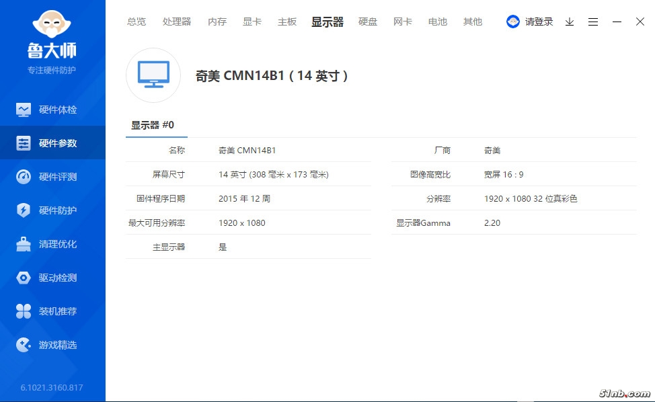
Task: Click the 屏幕尺寸 field label
Action: tap(168, 175)
